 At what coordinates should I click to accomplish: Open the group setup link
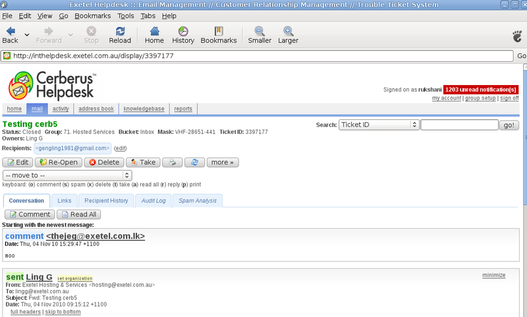tap(480, 98)
